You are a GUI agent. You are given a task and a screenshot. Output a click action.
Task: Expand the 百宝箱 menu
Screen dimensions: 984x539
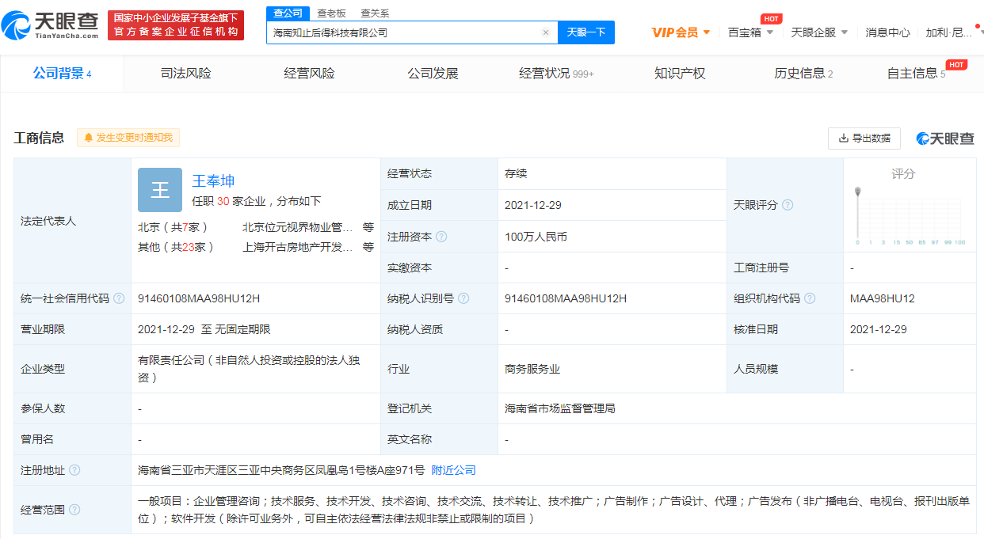[750, 32]
